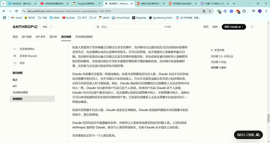The image size is (270, 143).
Task: Jump to 克劳德 3 俳句 section
Action: pos(218,68)
